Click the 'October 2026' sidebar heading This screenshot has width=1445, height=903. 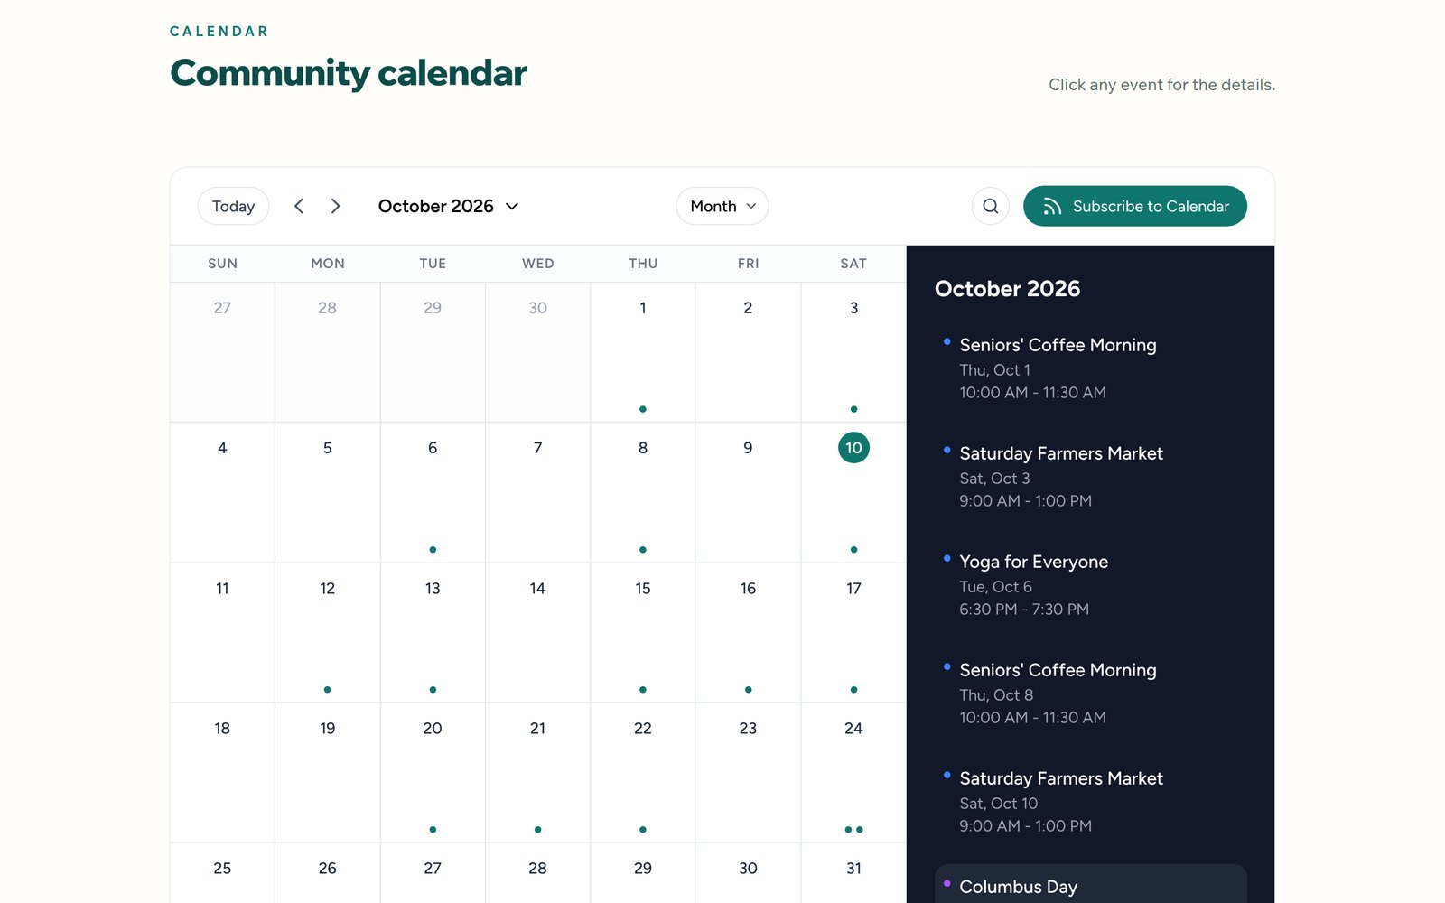point(1007,289)
